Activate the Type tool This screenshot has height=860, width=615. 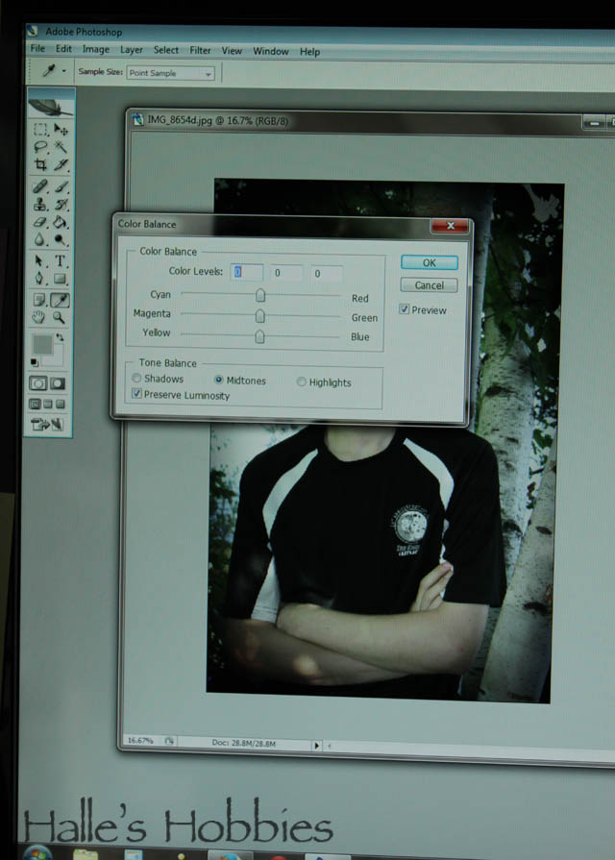[61, 260]
